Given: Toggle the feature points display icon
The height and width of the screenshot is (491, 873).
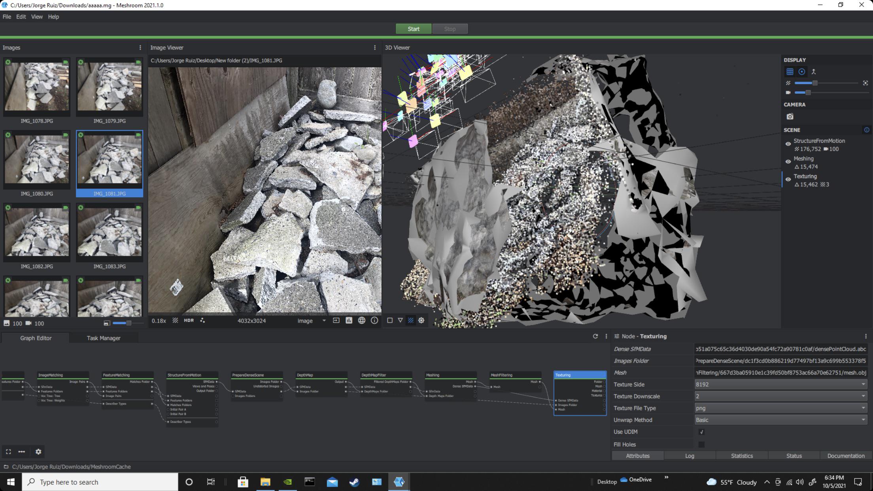Looking at the screenshot, I should pos(202,321).
